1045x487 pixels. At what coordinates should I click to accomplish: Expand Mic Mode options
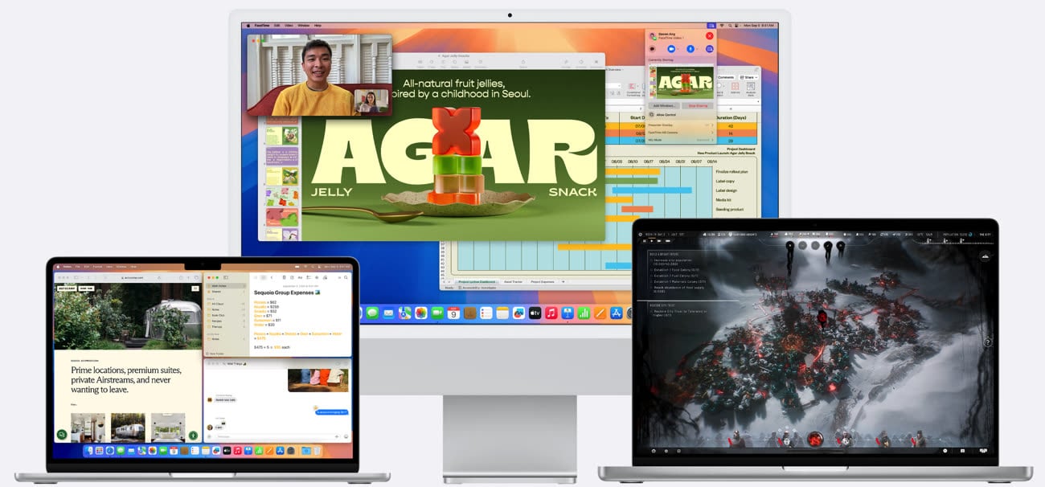[682, 140]
